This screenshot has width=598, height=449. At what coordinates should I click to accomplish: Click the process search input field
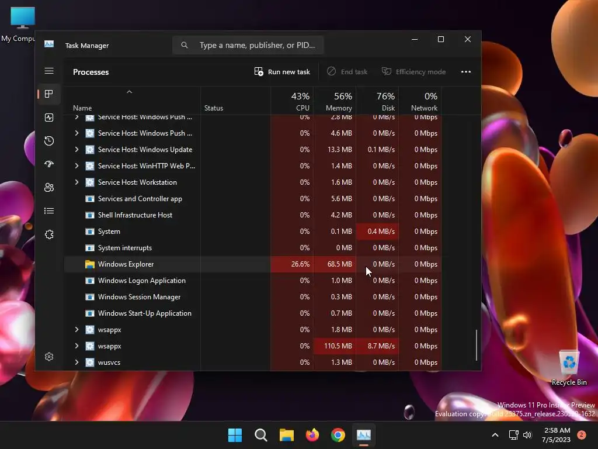click(248, 45)
